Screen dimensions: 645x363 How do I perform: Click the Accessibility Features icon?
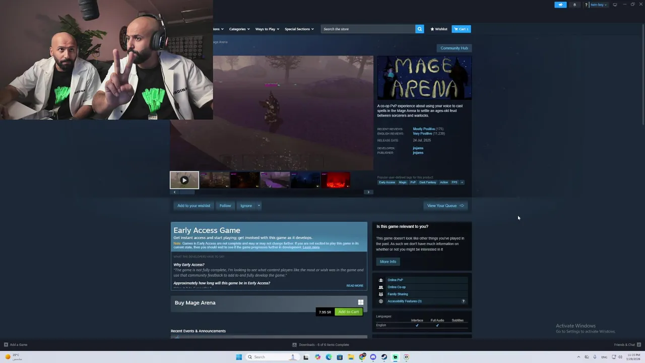[x=380, y=301]
